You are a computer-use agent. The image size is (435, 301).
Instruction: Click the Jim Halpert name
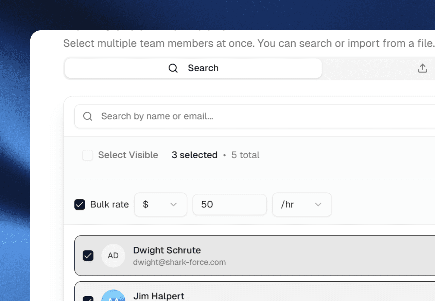coord(159,296)
